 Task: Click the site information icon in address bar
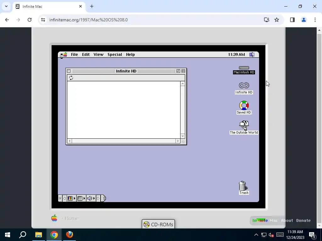pos(43,20)
